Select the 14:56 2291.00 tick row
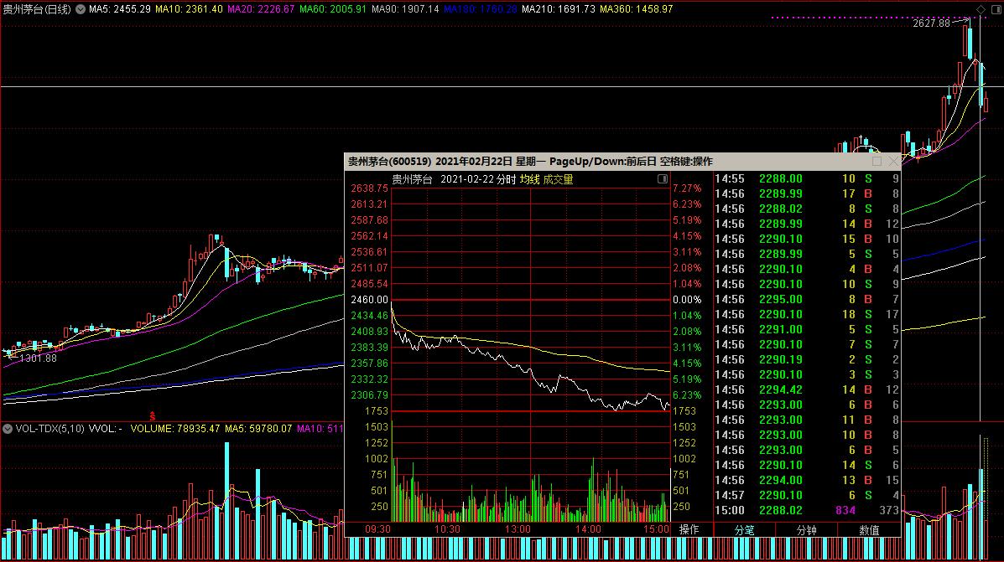Image resolution: width=1004 pixels, height=562 pixels. (x=807, y=329)
